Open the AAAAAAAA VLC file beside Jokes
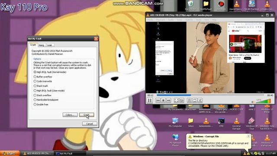Image resolution: width=277 pixels, height=156 pixels. pyautogui.click(x=206, y=122)
